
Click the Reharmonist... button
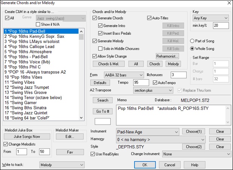[167, 56]
